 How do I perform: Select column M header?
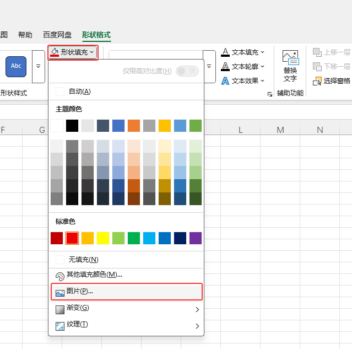[280, 130]
